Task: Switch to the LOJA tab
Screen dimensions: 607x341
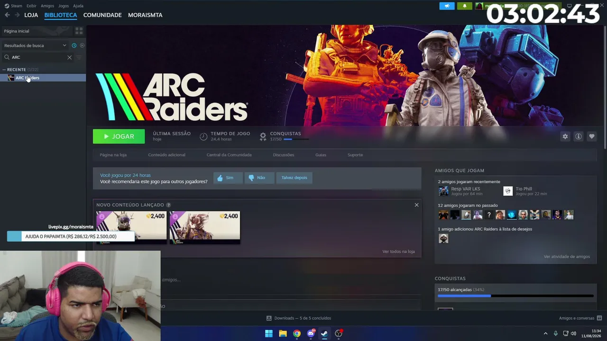Action: tap(31, 15)
